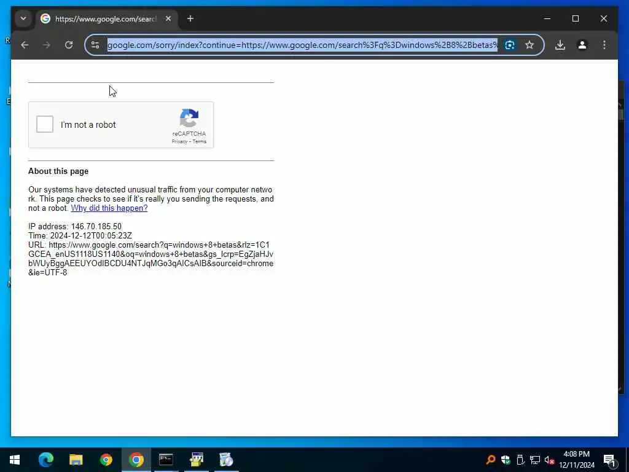Click the address bar URL field
Image resolution: width=629 pixels, height=472 pixels.
coord(302,45)
